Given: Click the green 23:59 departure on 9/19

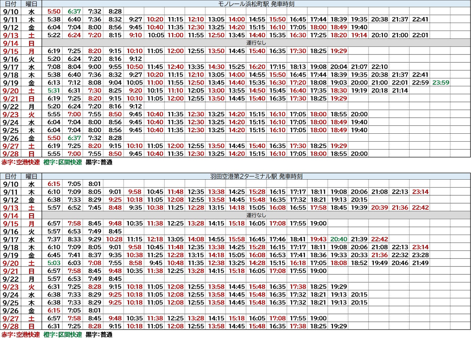Looking at the screenshot, I should click(441, 83).
